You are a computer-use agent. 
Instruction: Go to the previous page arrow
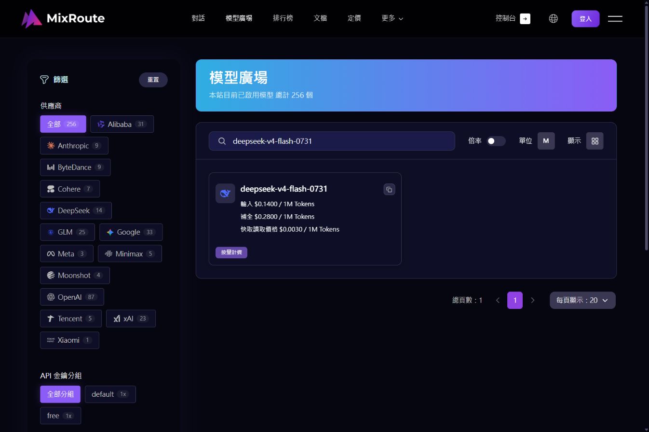(498, 300)
